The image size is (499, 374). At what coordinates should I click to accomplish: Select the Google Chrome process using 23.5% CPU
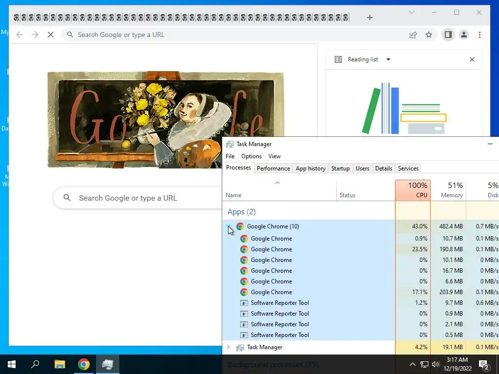361,249
